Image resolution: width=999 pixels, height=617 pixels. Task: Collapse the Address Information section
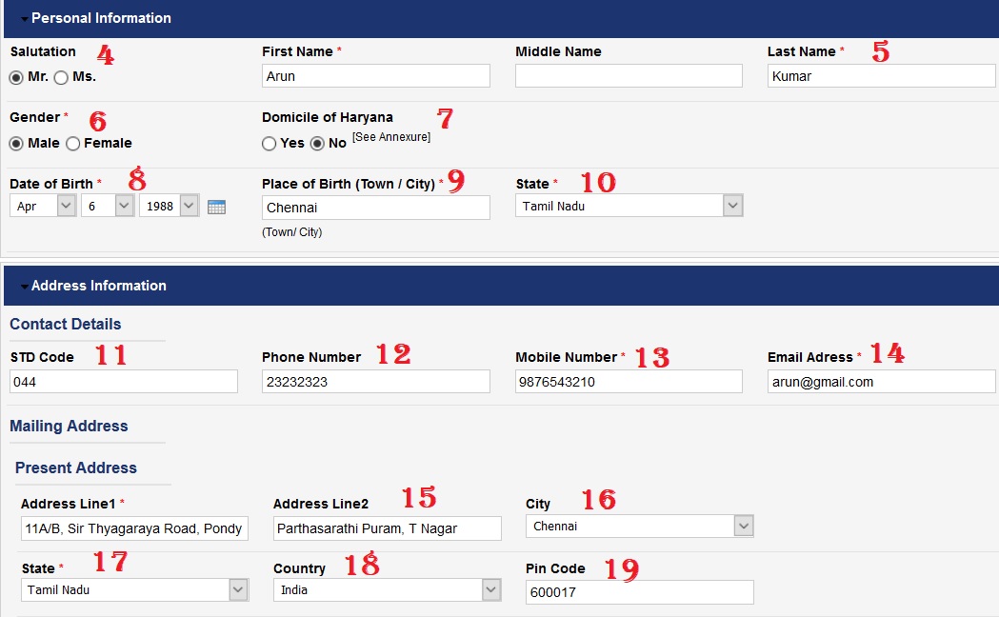[25, 287]
